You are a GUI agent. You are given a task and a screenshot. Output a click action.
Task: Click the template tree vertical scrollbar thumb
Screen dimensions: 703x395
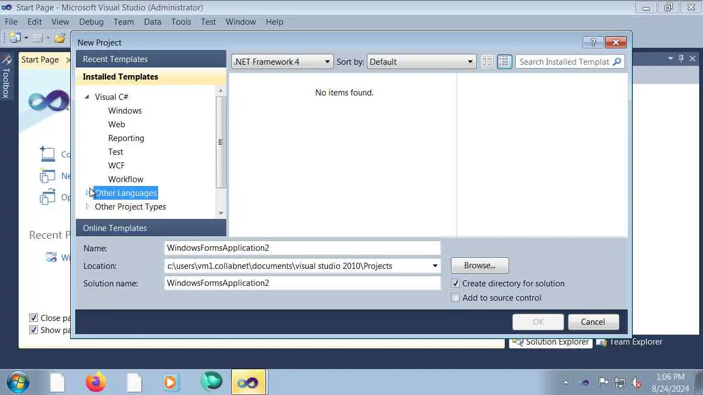point(221,142)
